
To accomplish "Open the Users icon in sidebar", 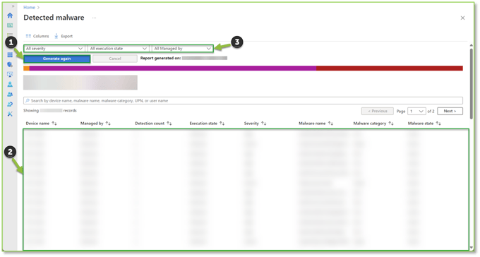I will (x=10, y=84).
